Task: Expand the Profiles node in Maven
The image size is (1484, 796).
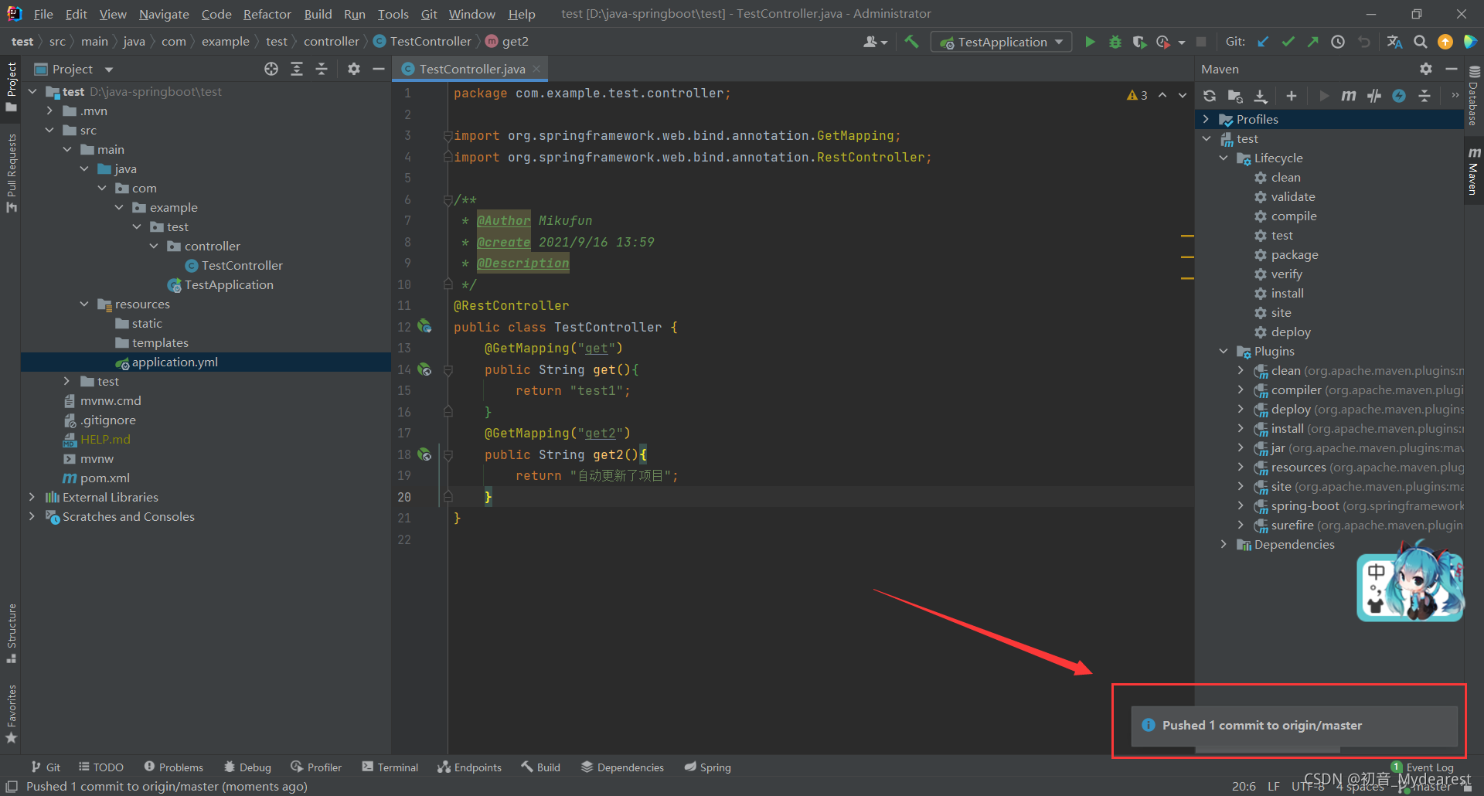Action: click(x=1206, y=119)
